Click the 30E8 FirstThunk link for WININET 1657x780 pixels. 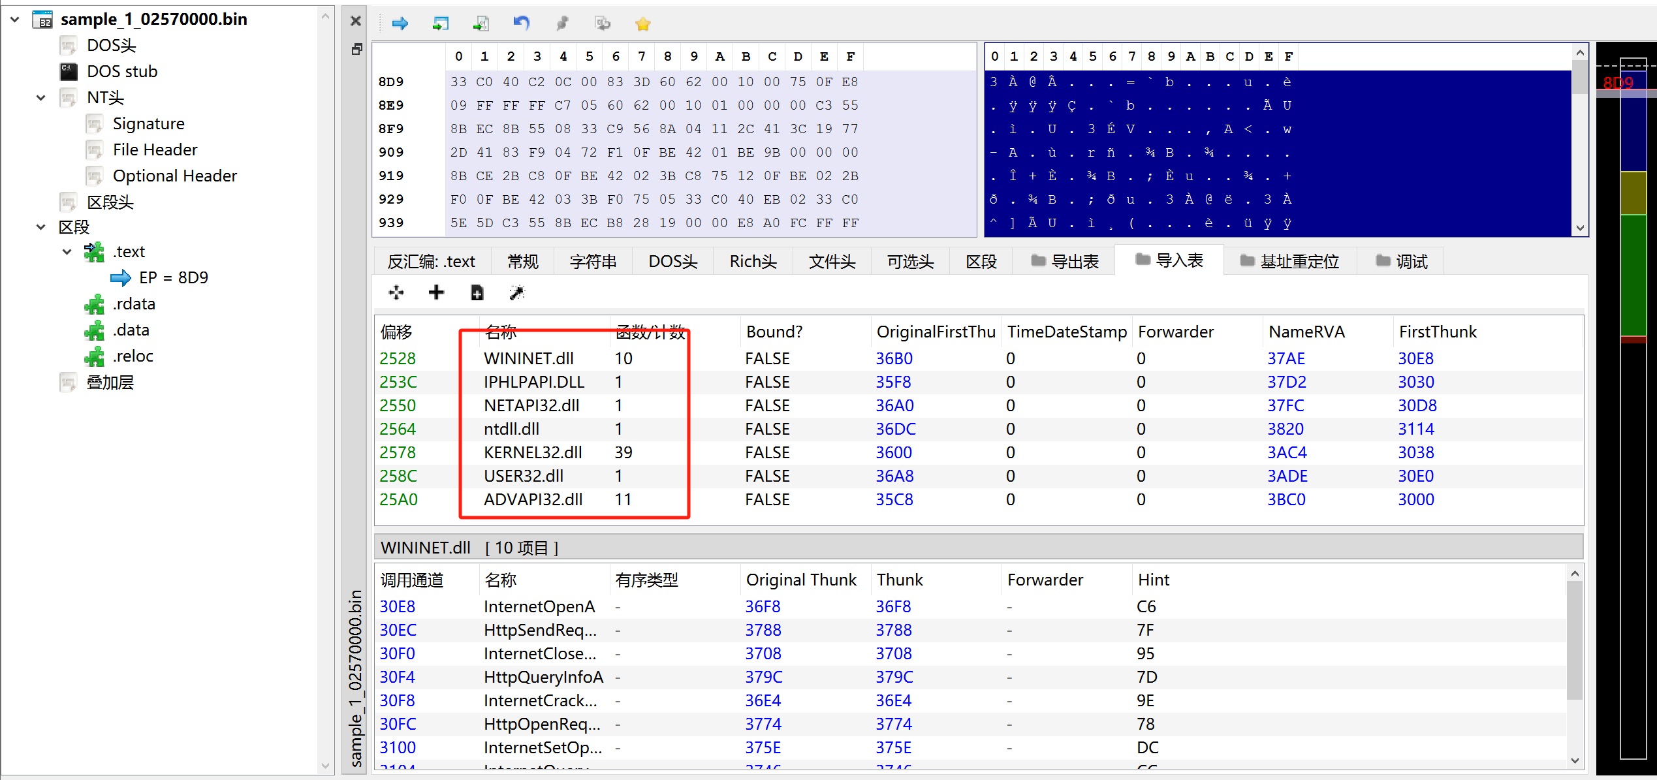coord(1415,358)
